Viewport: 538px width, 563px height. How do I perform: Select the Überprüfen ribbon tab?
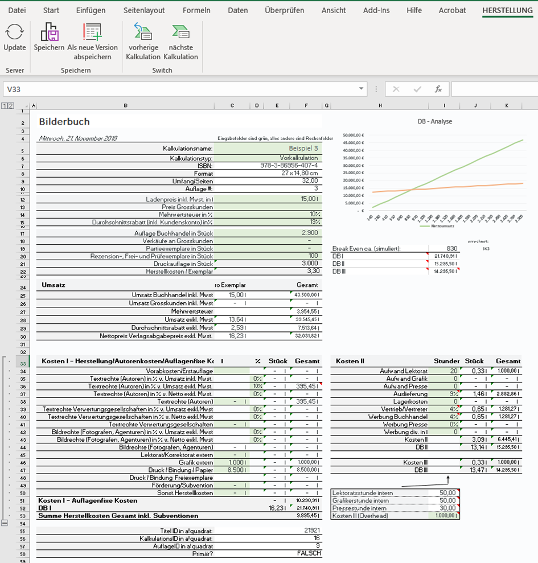(x=285, y=10)
